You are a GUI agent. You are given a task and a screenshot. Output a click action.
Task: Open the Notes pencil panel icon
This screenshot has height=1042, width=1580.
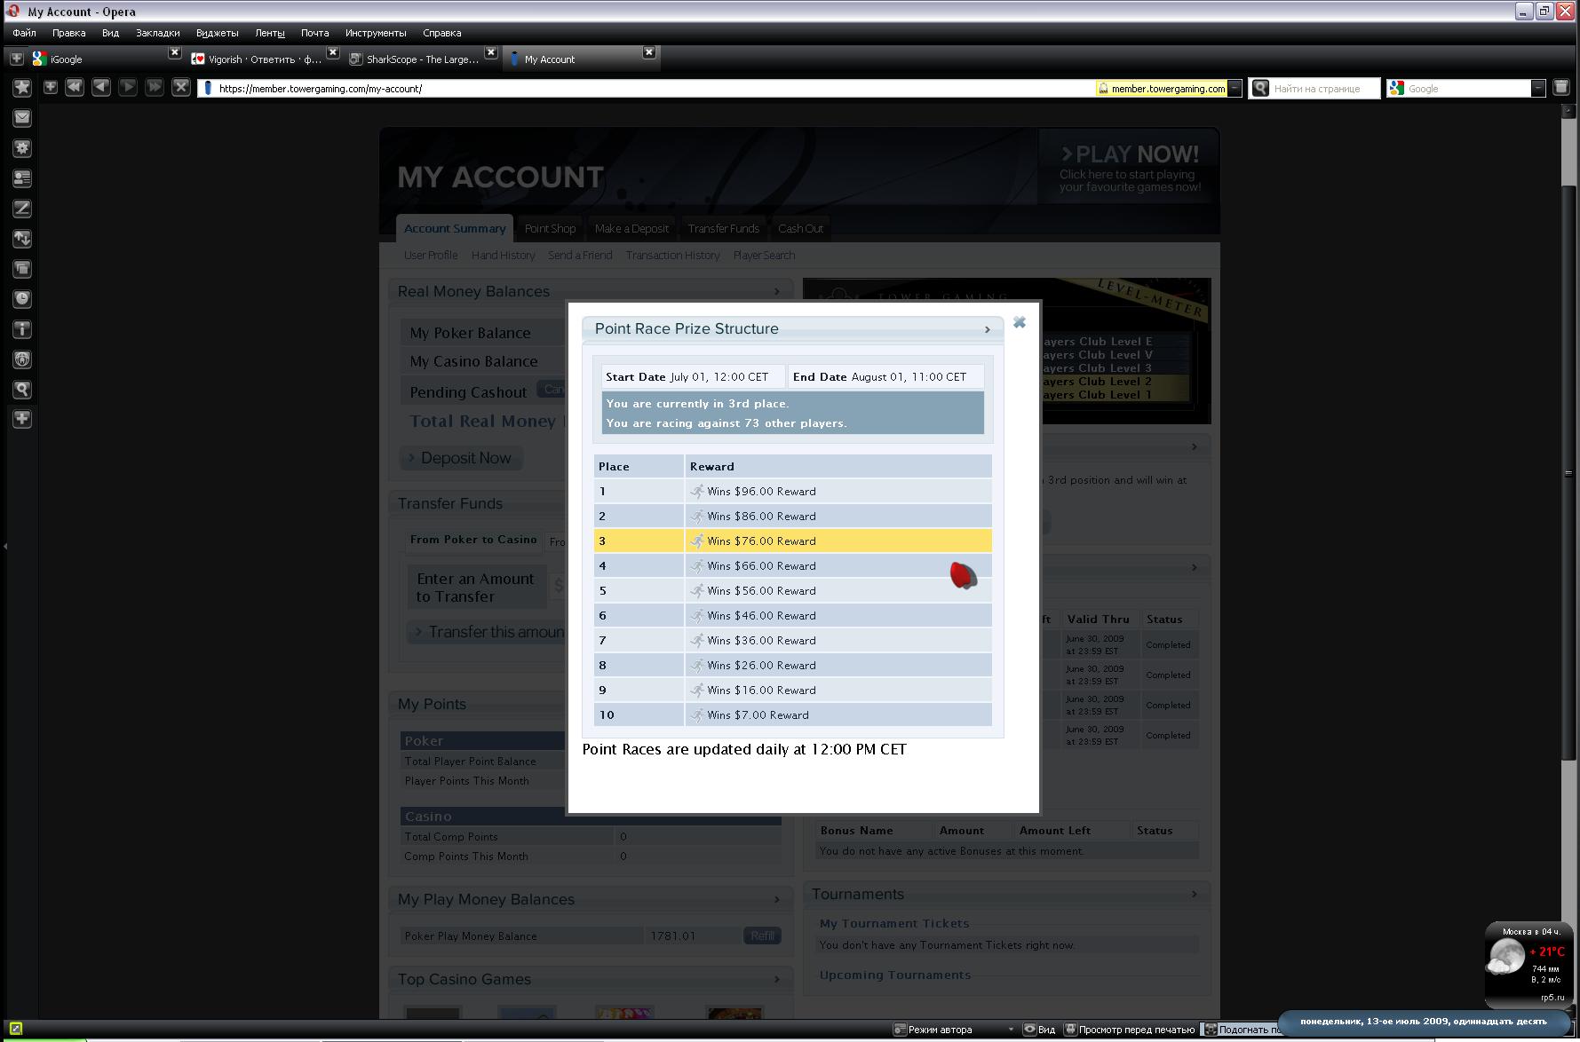[x=22, y=209]
